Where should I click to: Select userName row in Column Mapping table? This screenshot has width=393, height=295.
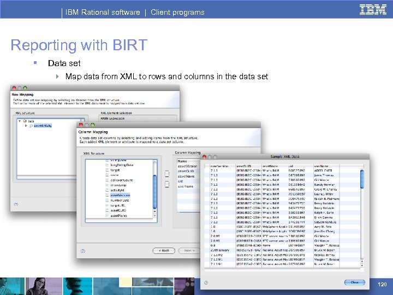coord(189,187)
